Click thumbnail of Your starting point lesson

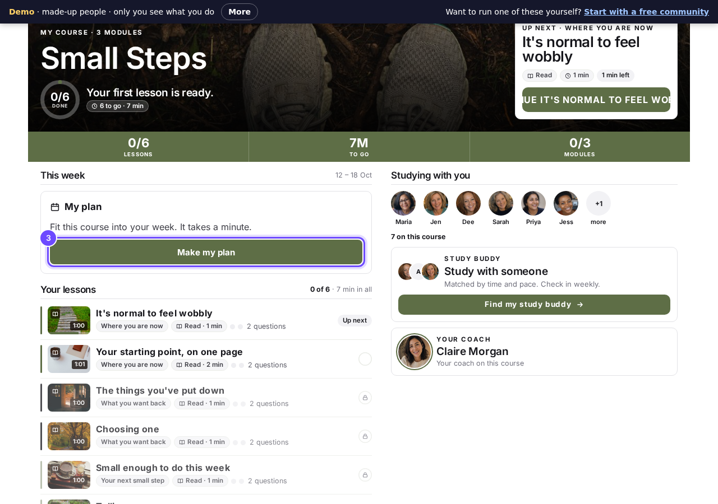click(69, 359)
